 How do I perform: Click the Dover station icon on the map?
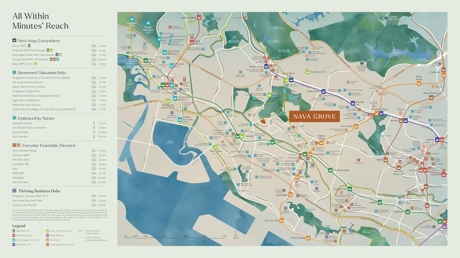click(272, 142)
